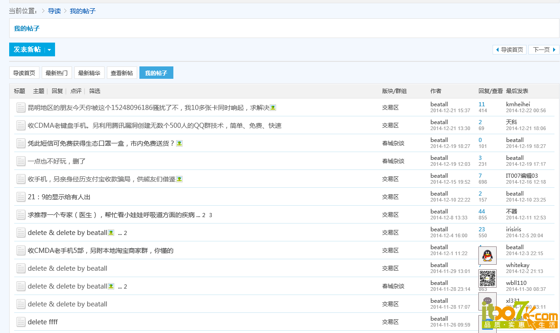
Task: Click image attachment icon after 求解决 title
Action: [273, 108]
